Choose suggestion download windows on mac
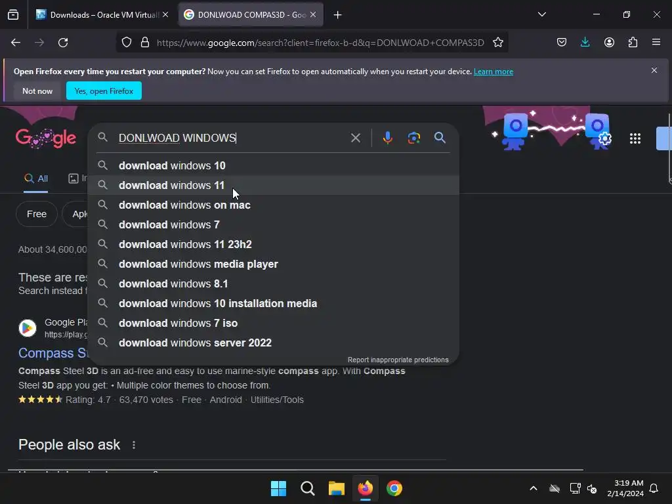672x504 pixels. tap(274, 205)
